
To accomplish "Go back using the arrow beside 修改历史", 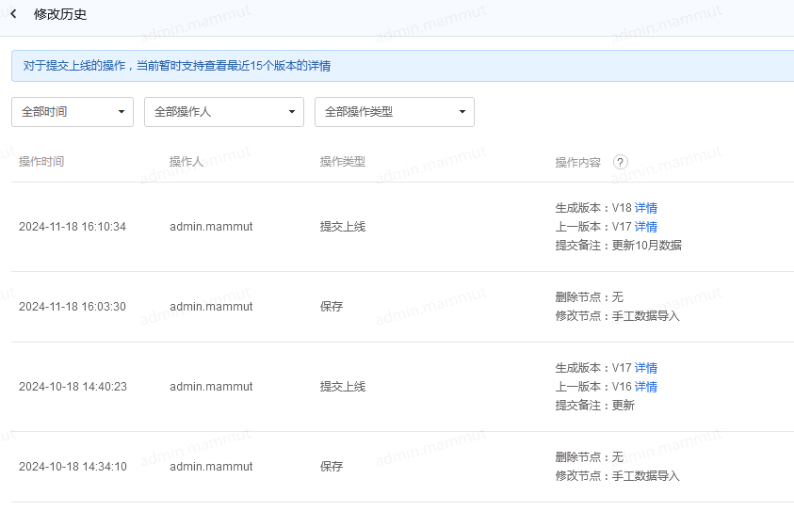I will (14, 14).
